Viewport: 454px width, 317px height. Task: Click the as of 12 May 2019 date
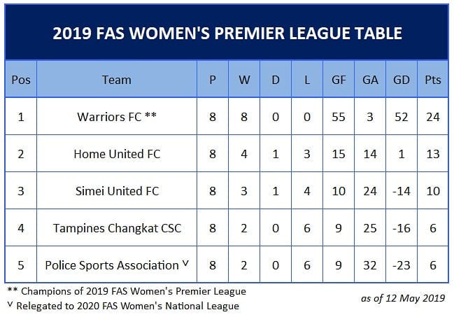click(x=403, y=298)
